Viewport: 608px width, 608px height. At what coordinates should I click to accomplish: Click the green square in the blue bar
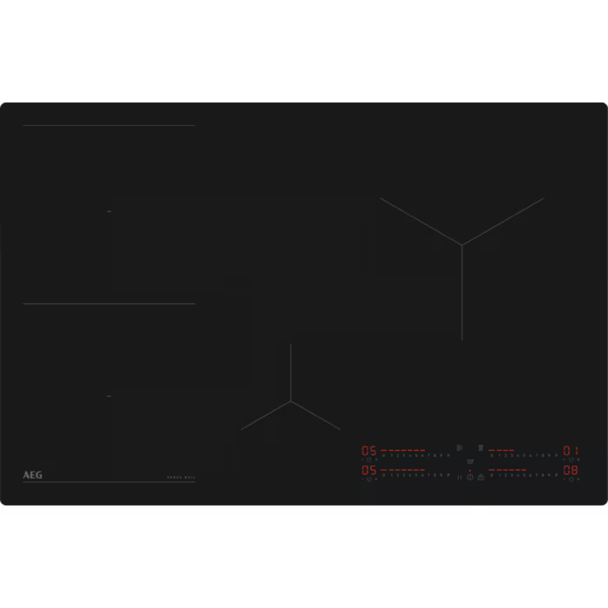(x=479, y=513)
